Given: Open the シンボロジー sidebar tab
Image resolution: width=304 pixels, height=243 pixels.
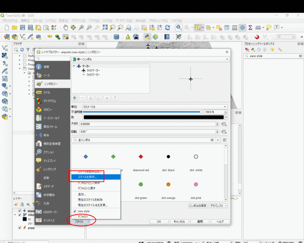Looking at the screenshot, I should pyautogui.click(x=53, y=84).
